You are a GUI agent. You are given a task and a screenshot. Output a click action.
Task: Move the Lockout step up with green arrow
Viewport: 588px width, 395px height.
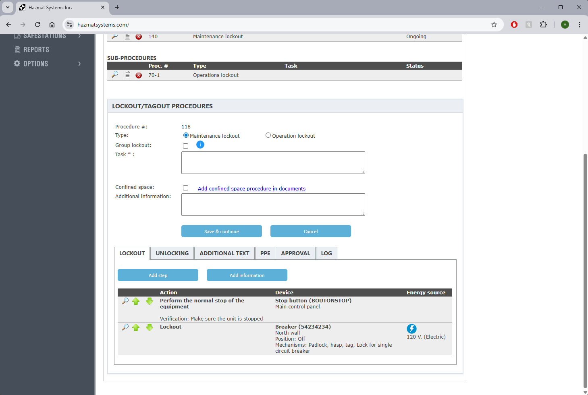(136, 327)
